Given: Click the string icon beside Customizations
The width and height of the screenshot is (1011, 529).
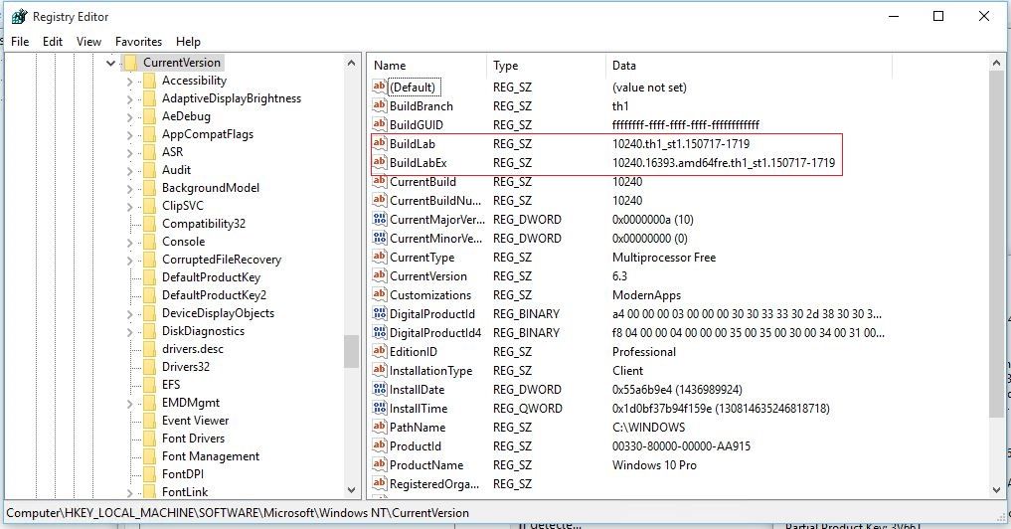Looking at the screenshot, I should (x=380, y=294).
